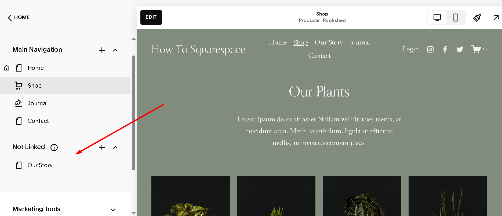Click the Shop cart icon in sidebar

pos(18,85)
